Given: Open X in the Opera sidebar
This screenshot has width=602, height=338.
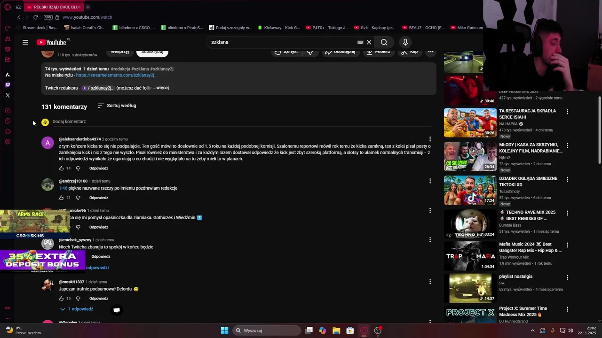Looking at the screenshot, I should [8, 95].
